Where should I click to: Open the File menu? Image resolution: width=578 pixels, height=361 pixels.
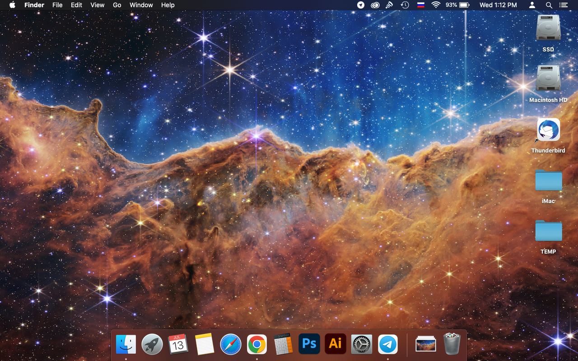[x=57, y=5]
